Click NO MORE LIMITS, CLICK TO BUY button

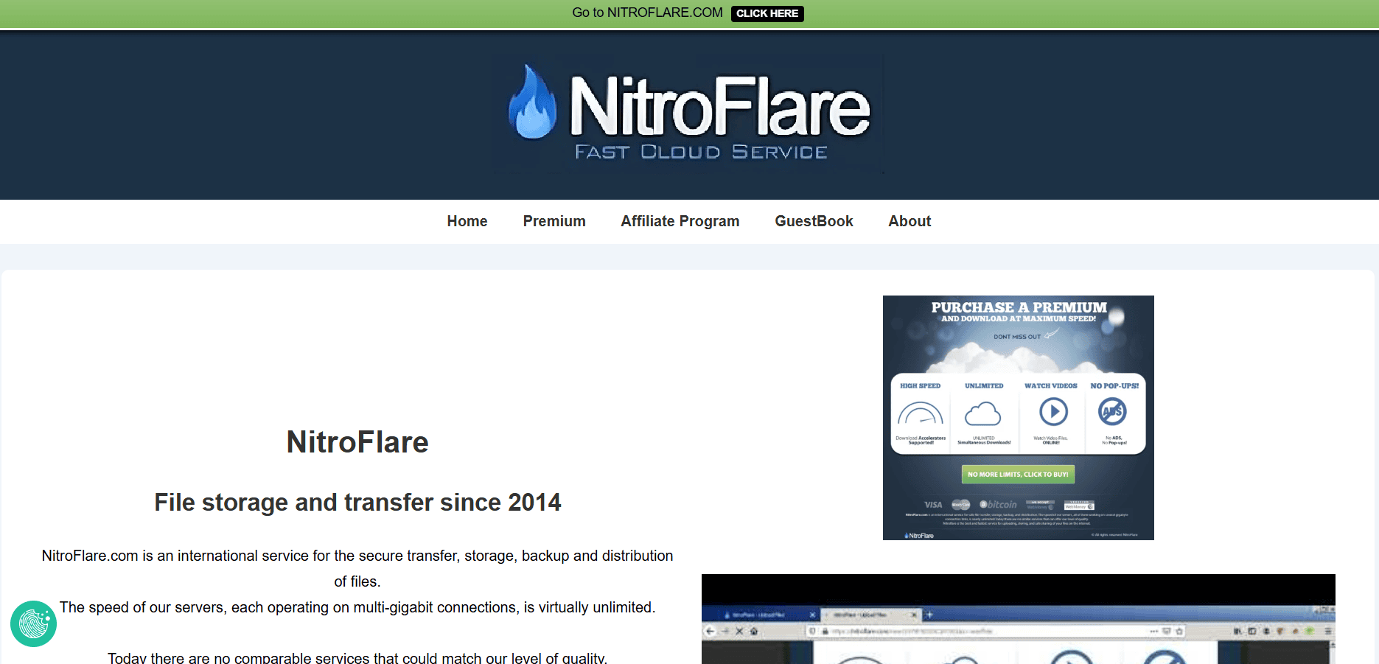tap(1018, 474)
